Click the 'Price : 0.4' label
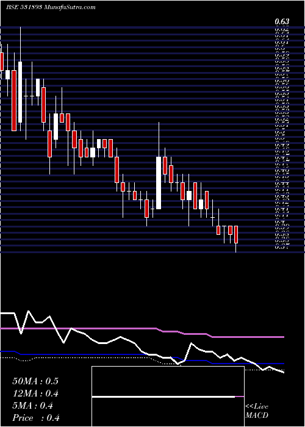 pyautogui.click(x=36, y=418)
